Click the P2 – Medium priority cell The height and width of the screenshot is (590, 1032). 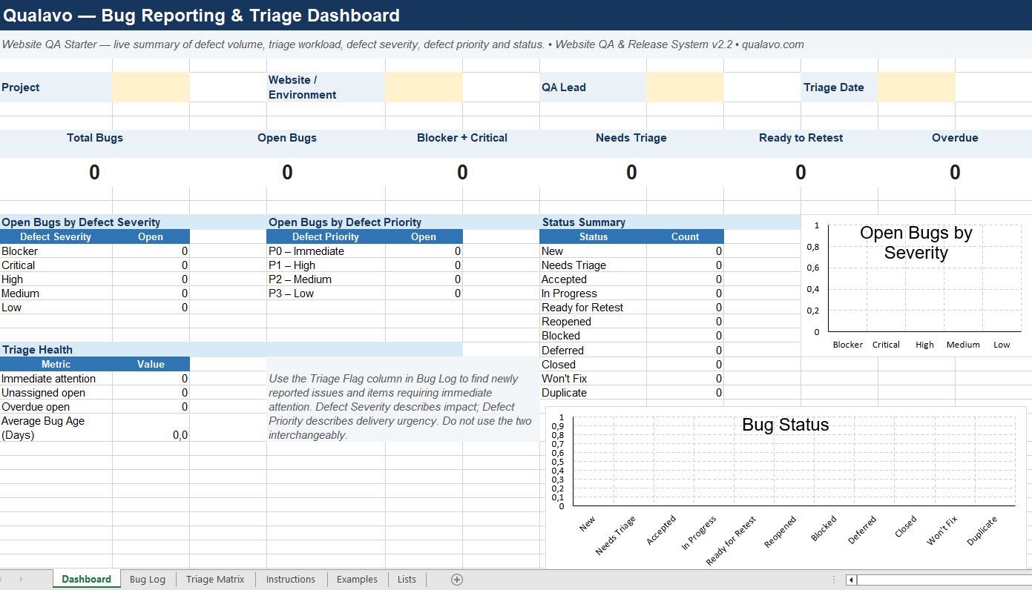pyautogui.click(x=326, y=279)
